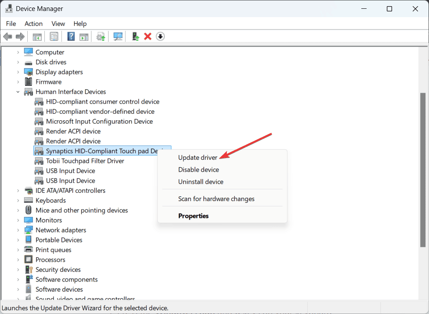Image resolution: width=429 pixels, height=314 pixels.
Task: Click the Update device driver toolbar icon
Action: [101, 36]
